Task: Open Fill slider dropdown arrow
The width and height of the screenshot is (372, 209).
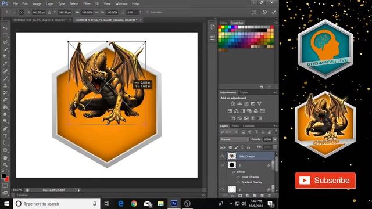Action: 275,147
